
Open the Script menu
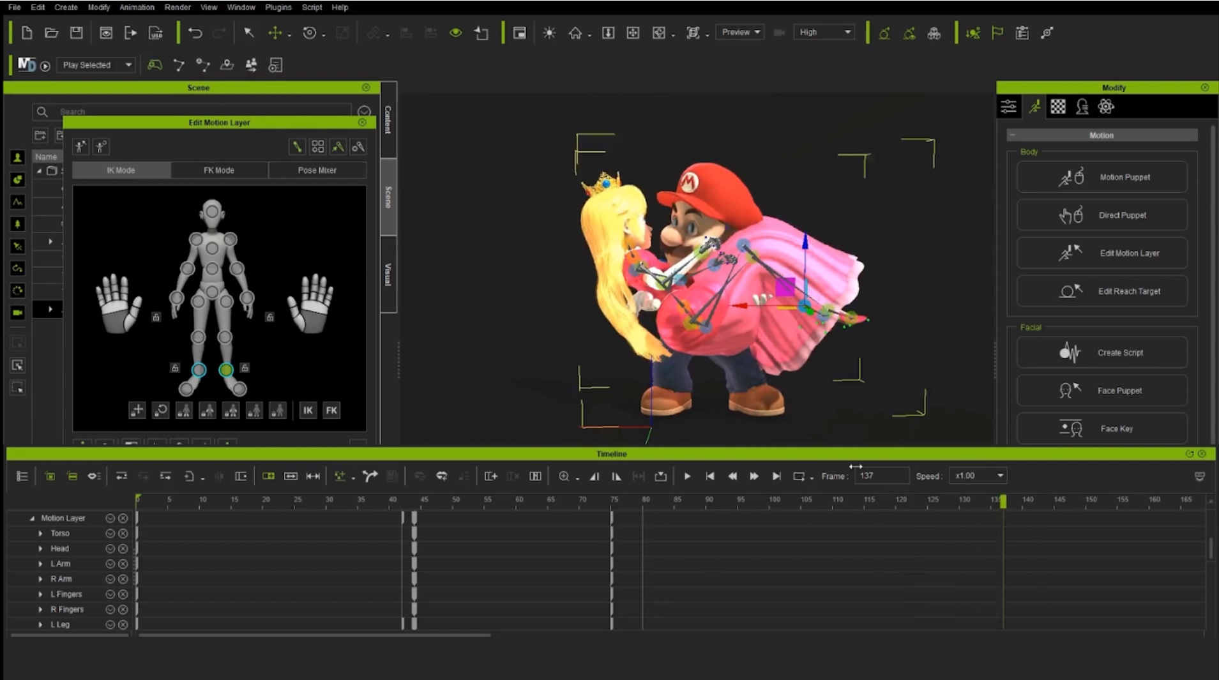(x=312, y=8)
